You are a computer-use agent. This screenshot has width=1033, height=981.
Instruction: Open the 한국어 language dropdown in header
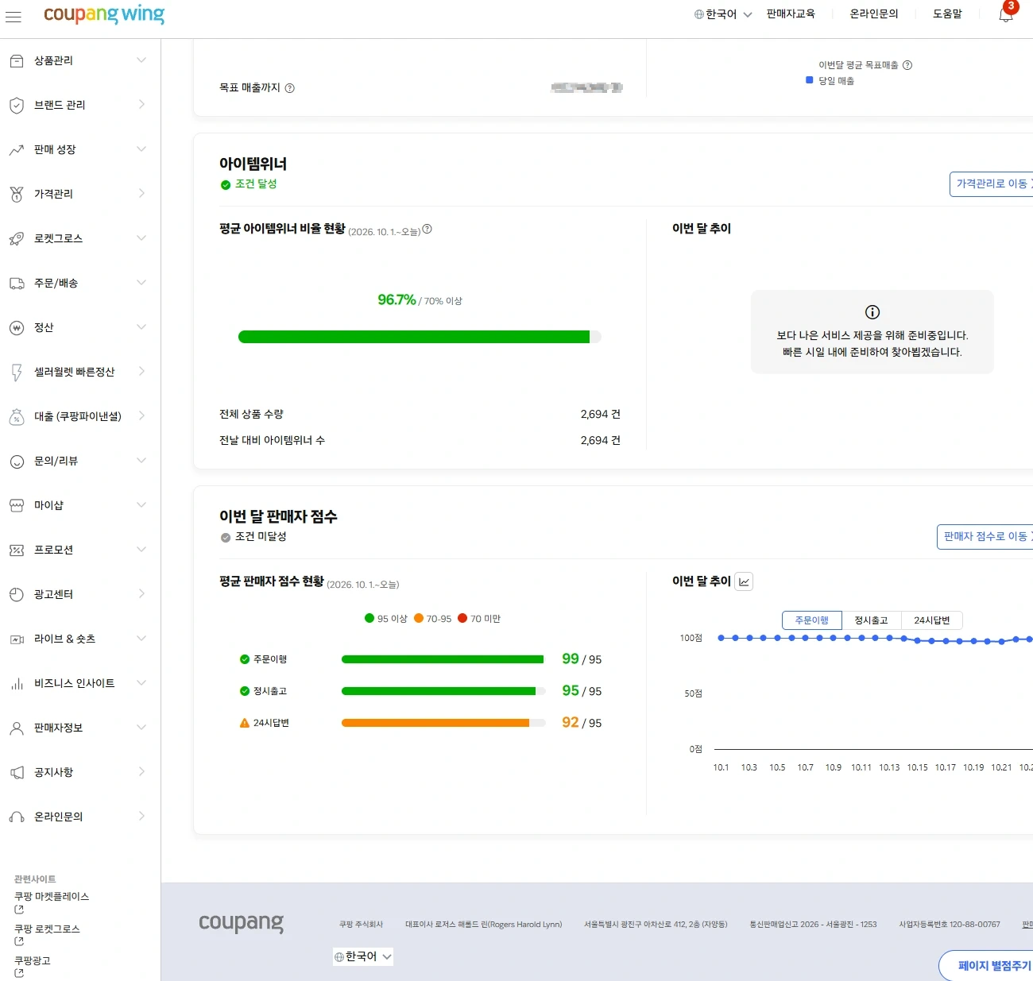[x=723, y=14]
